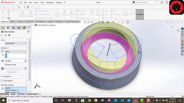
Task: Open Blind end condition dropdown
Action: click(16, 51)
